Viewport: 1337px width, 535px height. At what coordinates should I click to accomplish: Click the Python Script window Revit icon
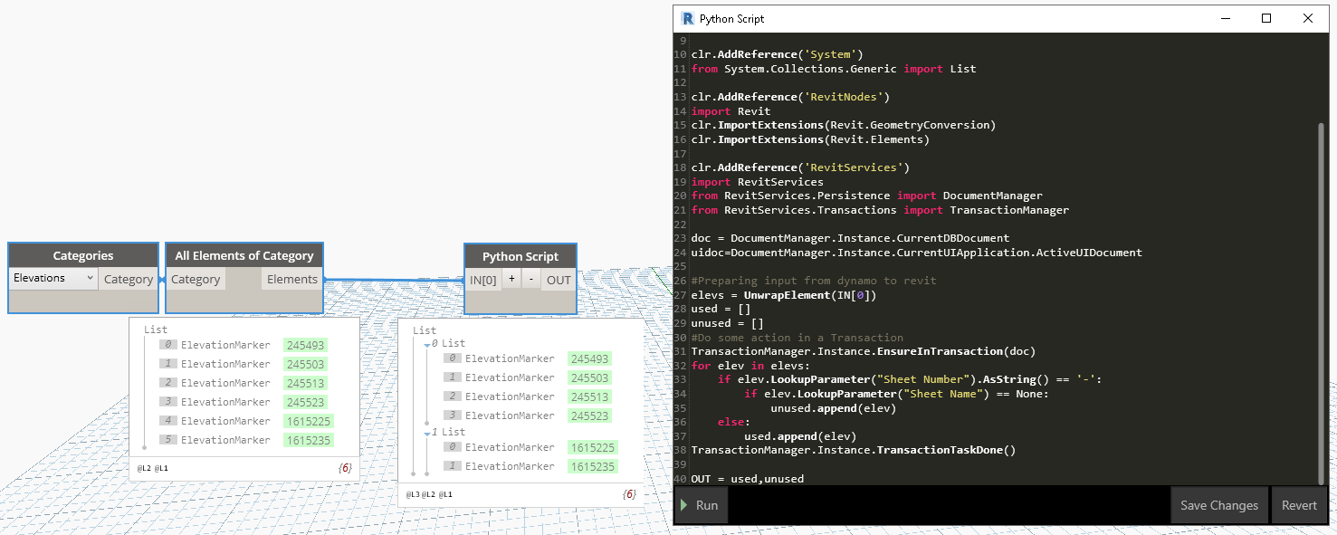688,18
